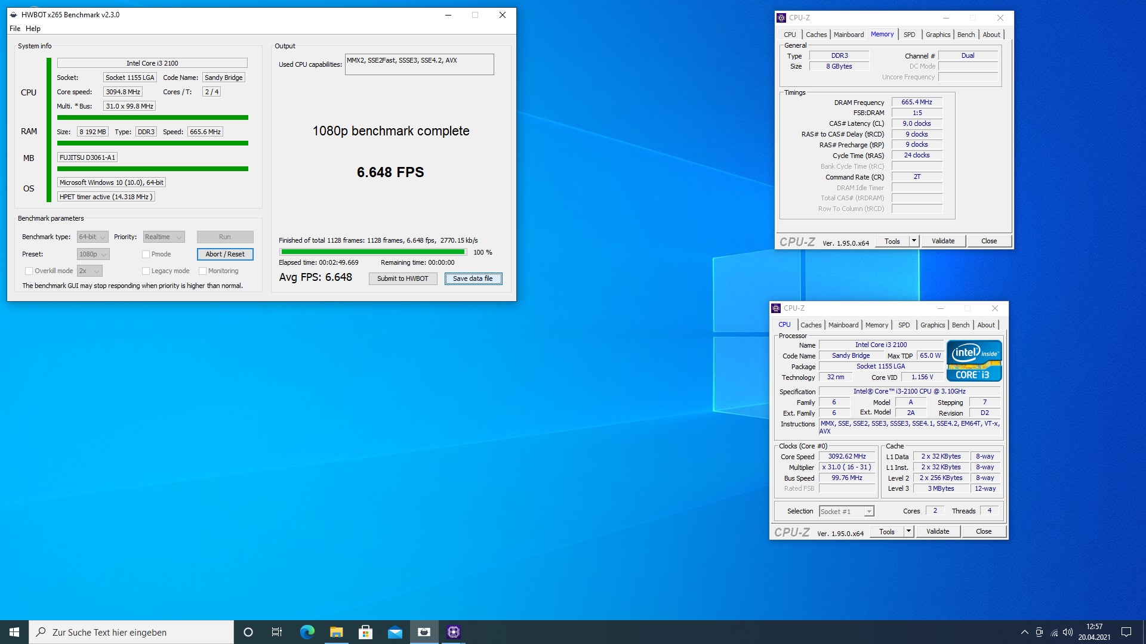
Task: Click Core Speed 3092.62 MHz value
Action: (847, 456)
